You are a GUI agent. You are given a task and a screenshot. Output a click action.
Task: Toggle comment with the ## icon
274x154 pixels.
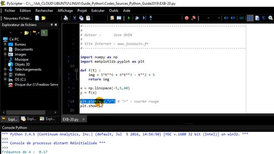pyautogui.click(x=241, y=18)
